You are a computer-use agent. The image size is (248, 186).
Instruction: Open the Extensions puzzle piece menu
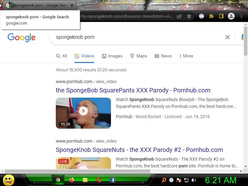pos(211,16)
